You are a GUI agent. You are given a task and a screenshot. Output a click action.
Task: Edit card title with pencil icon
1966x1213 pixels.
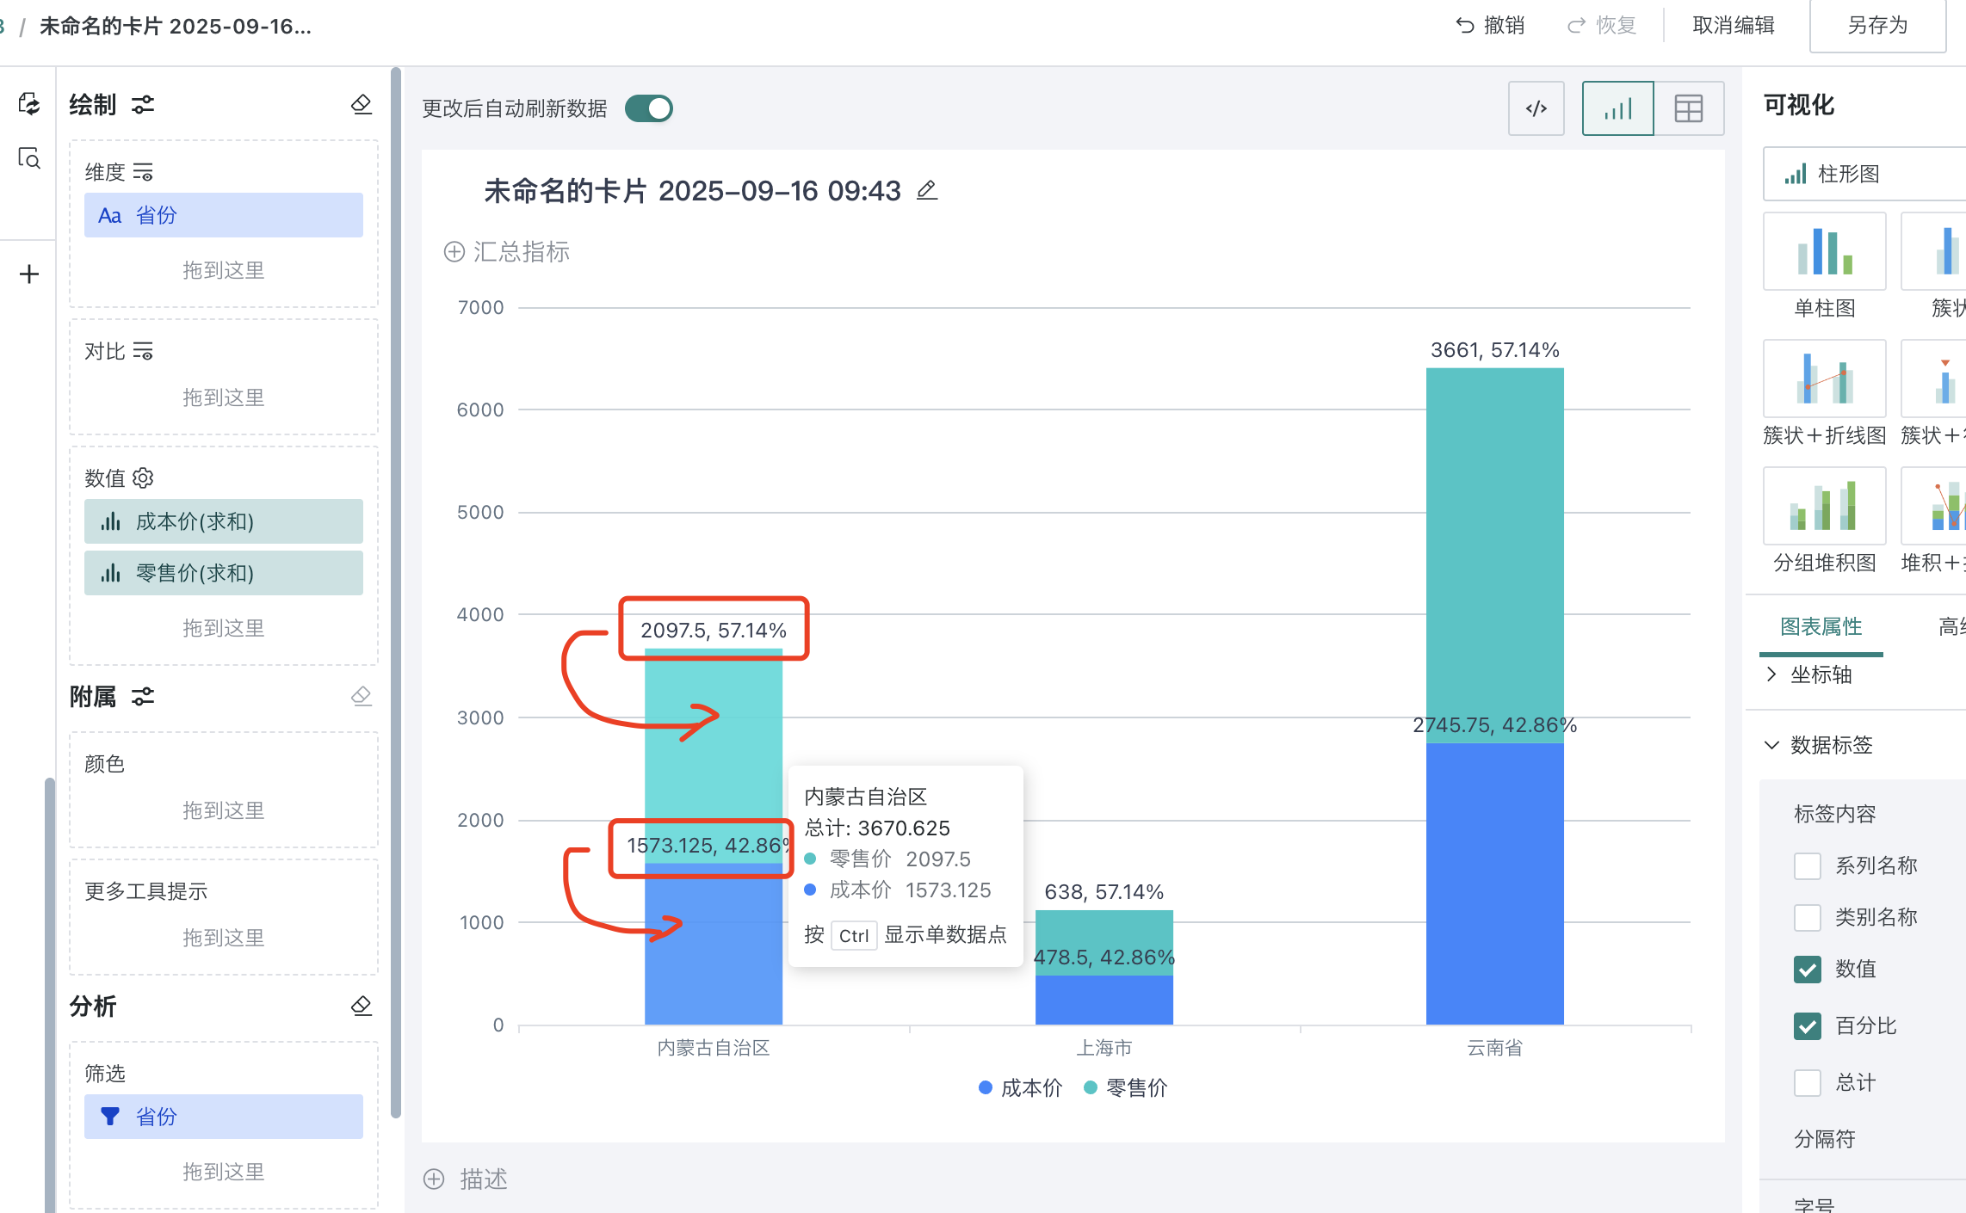click(x=927, y=190)
